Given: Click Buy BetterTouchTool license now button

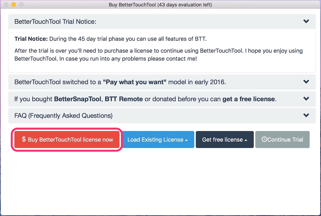Looking at the screenshot, I should (67, 139).
